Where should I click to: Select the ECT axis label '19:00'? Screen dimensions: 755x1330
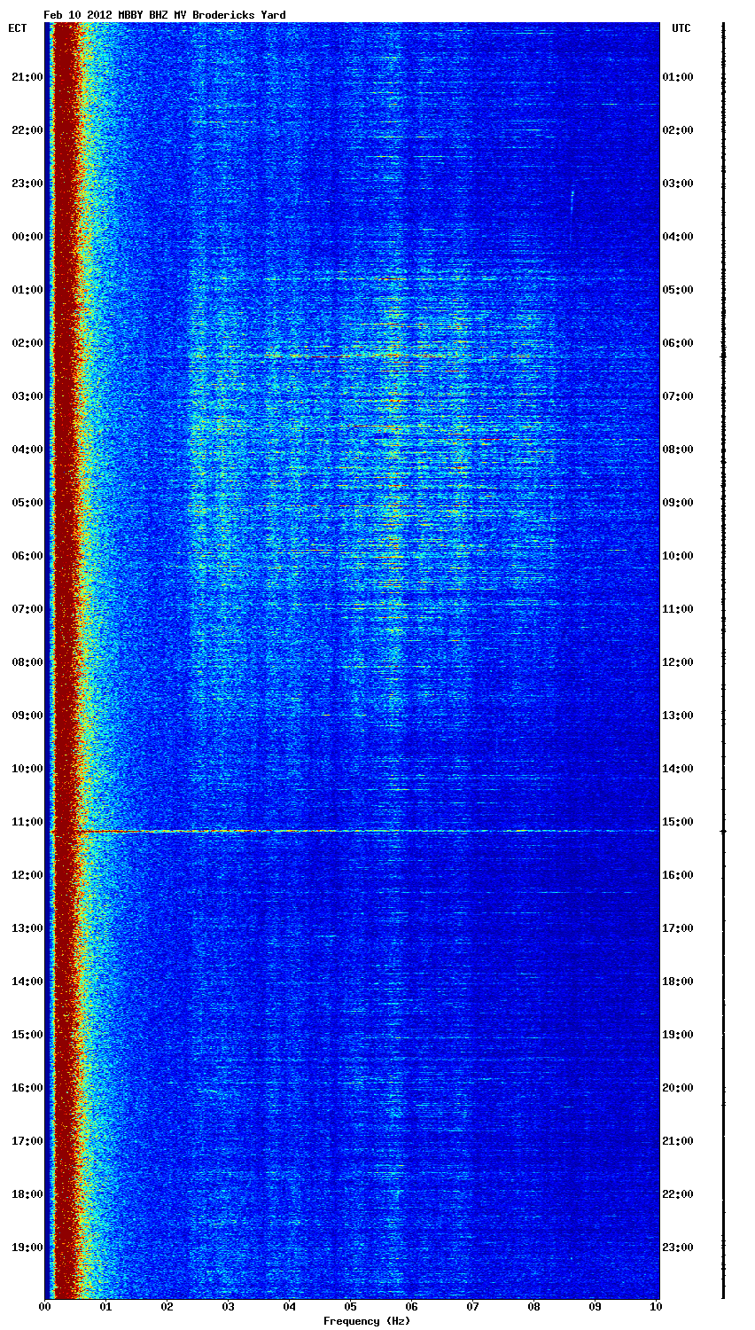pyautogui.click(x=27, y=1248)
